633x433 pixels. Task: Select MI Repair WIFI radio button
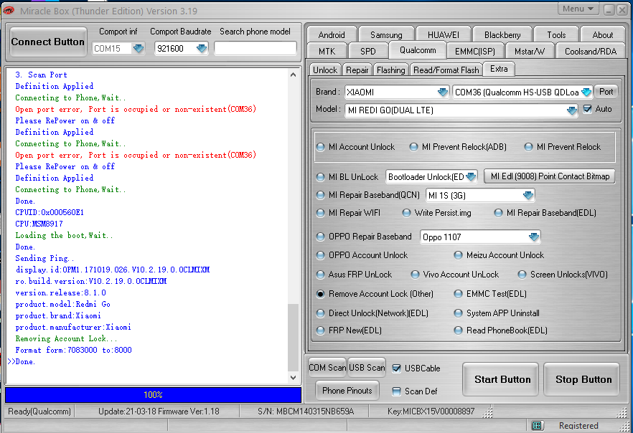(321, 213)
